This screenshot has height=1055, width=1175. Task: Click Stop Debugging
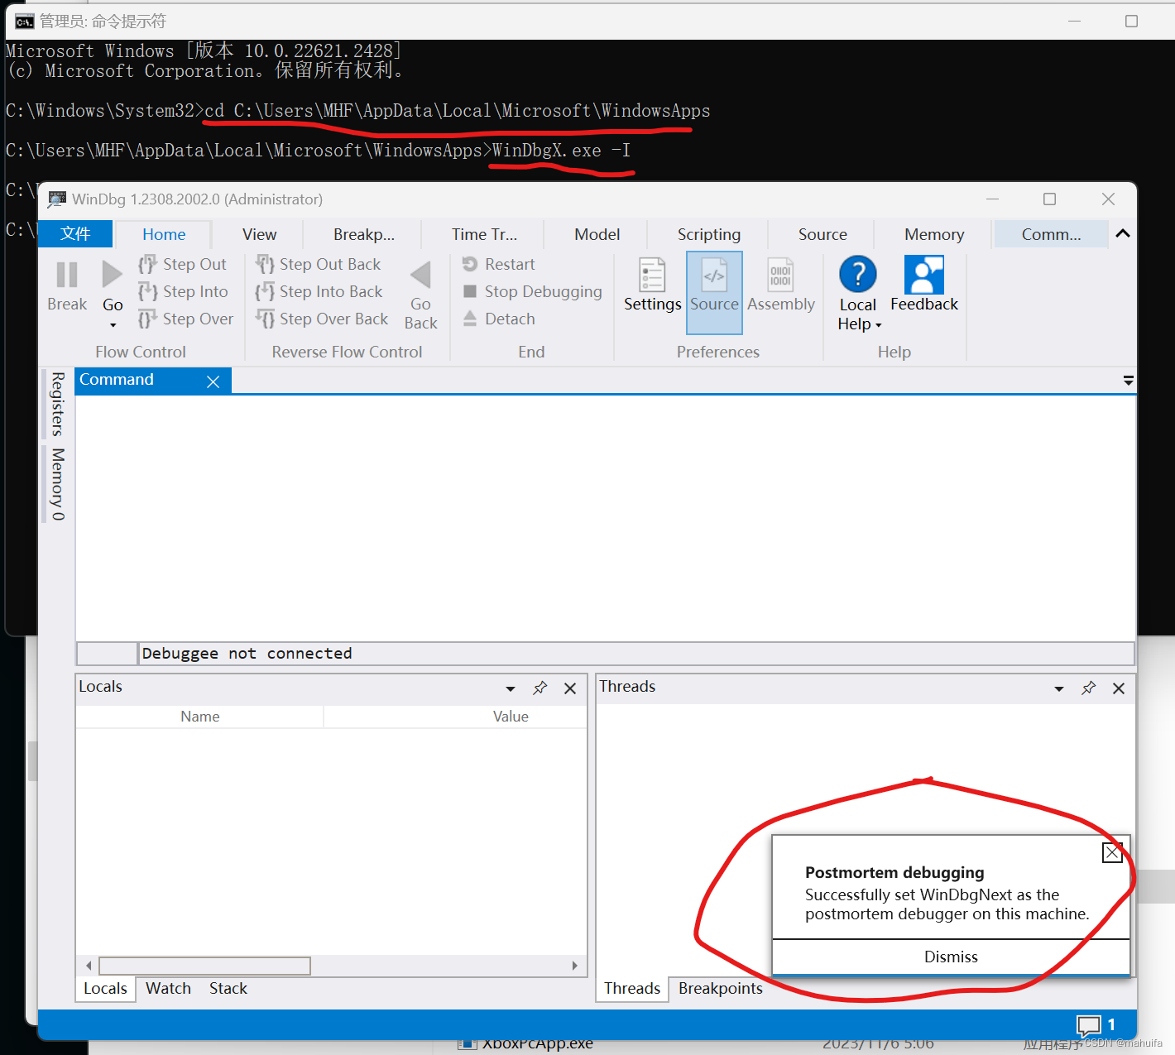click(532, 291)
